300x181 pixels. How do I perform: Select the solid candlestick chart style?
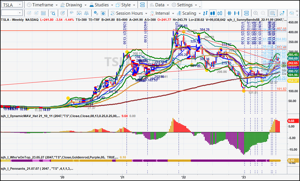(212, 13)
